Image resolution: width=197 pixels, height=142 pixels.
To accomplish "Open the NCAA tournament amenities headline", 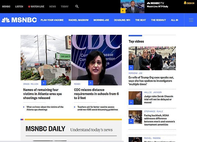I will pyautogui.click(x=159, y=120).
